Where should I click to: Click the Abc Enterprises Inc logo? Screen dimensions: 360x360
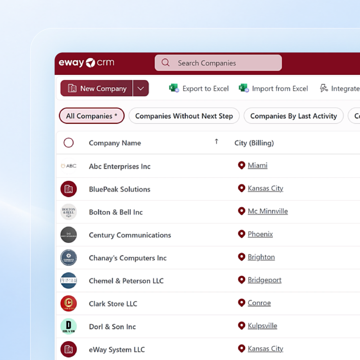pyautogui.click(x=68, y=166)
